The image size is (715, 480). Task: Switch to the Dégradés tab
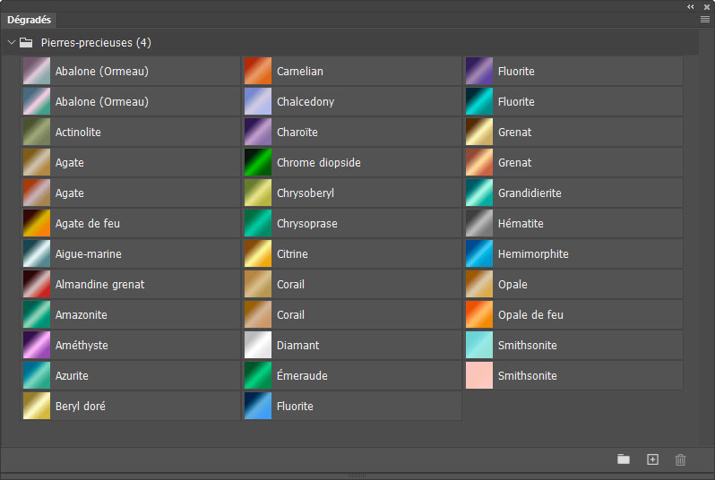(x=30, y=20)
